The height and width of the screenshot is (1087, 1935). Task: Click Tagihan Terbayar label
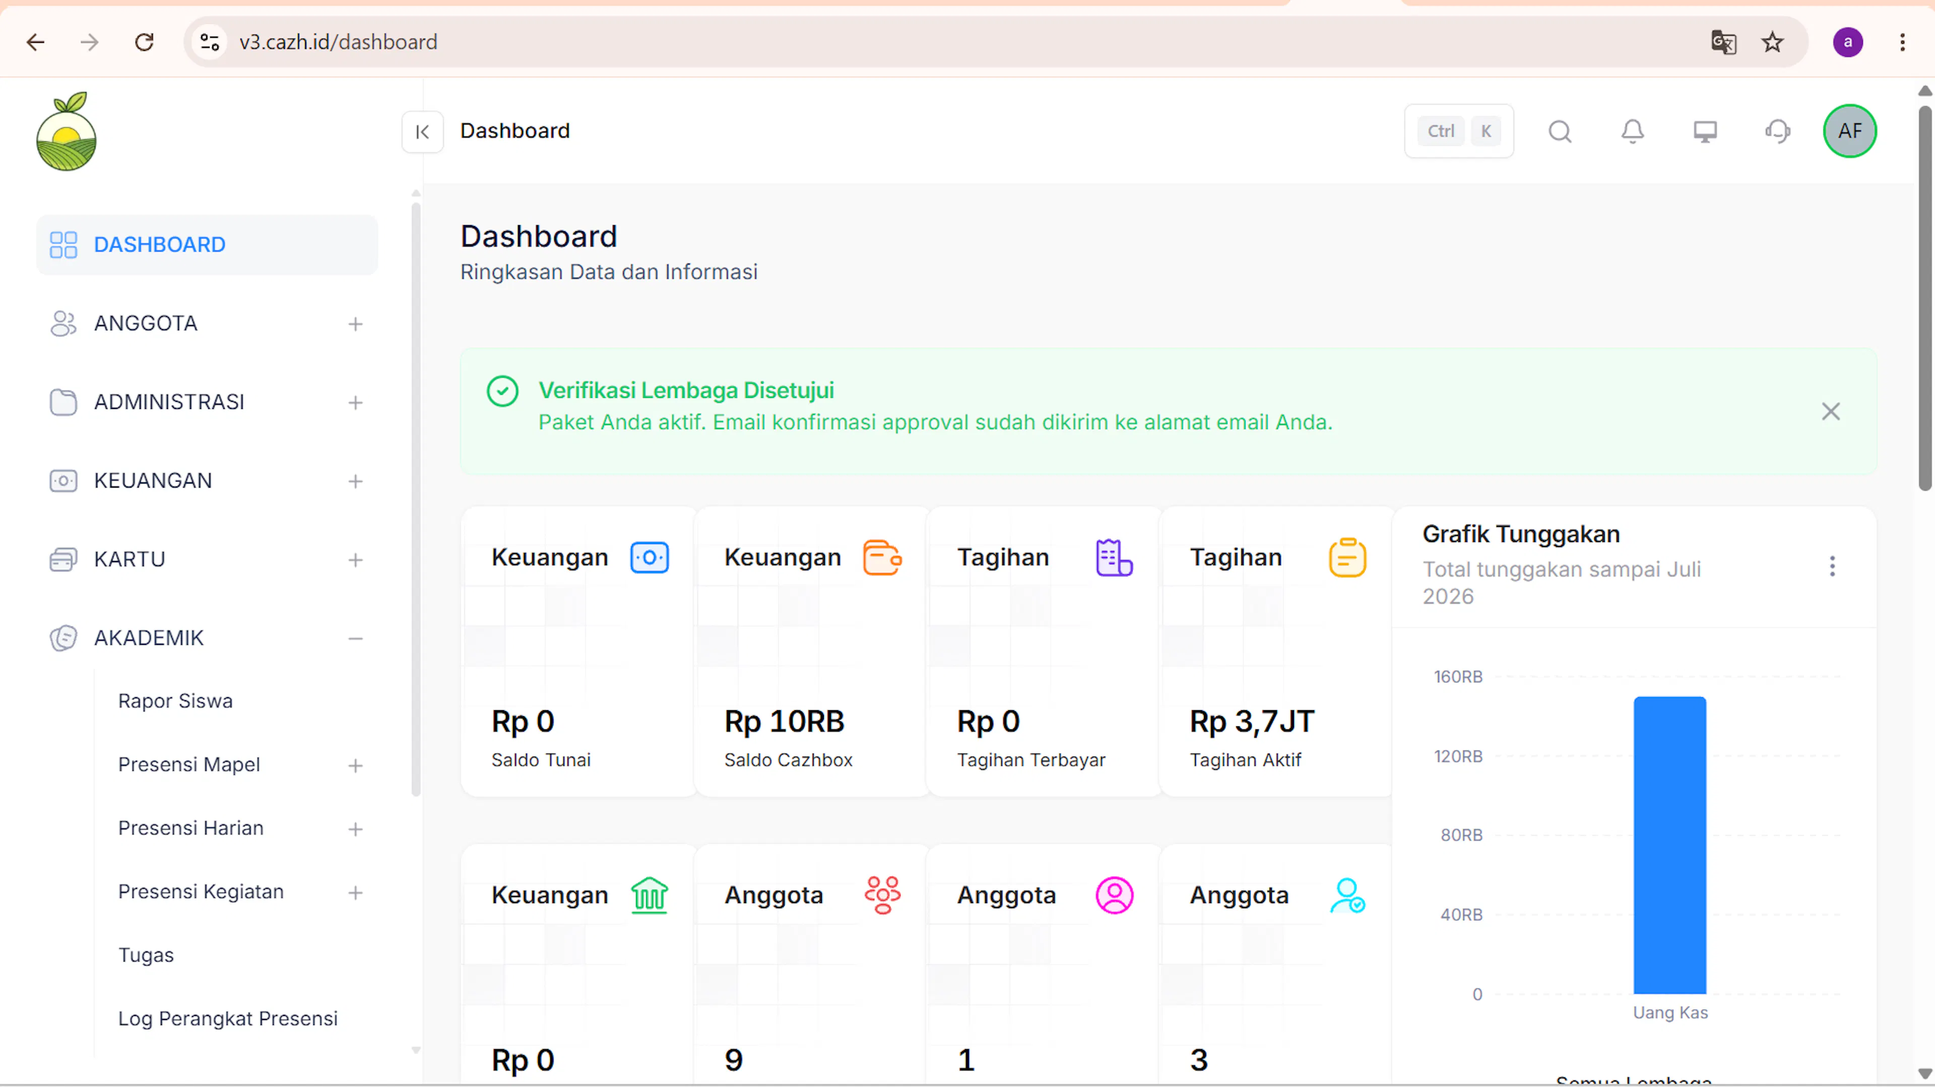click(1030, 760)
